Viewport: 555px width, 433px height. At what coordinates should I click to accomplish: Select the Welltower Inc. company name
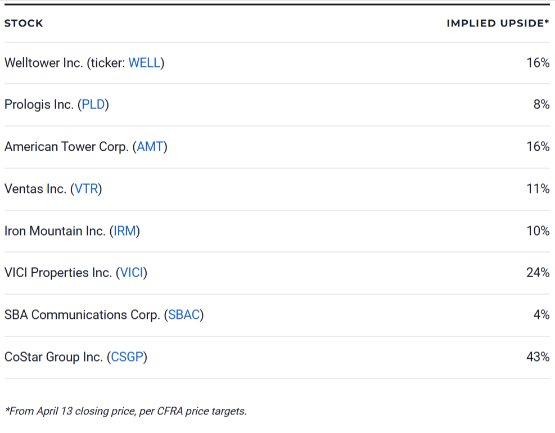click(43, 63)
